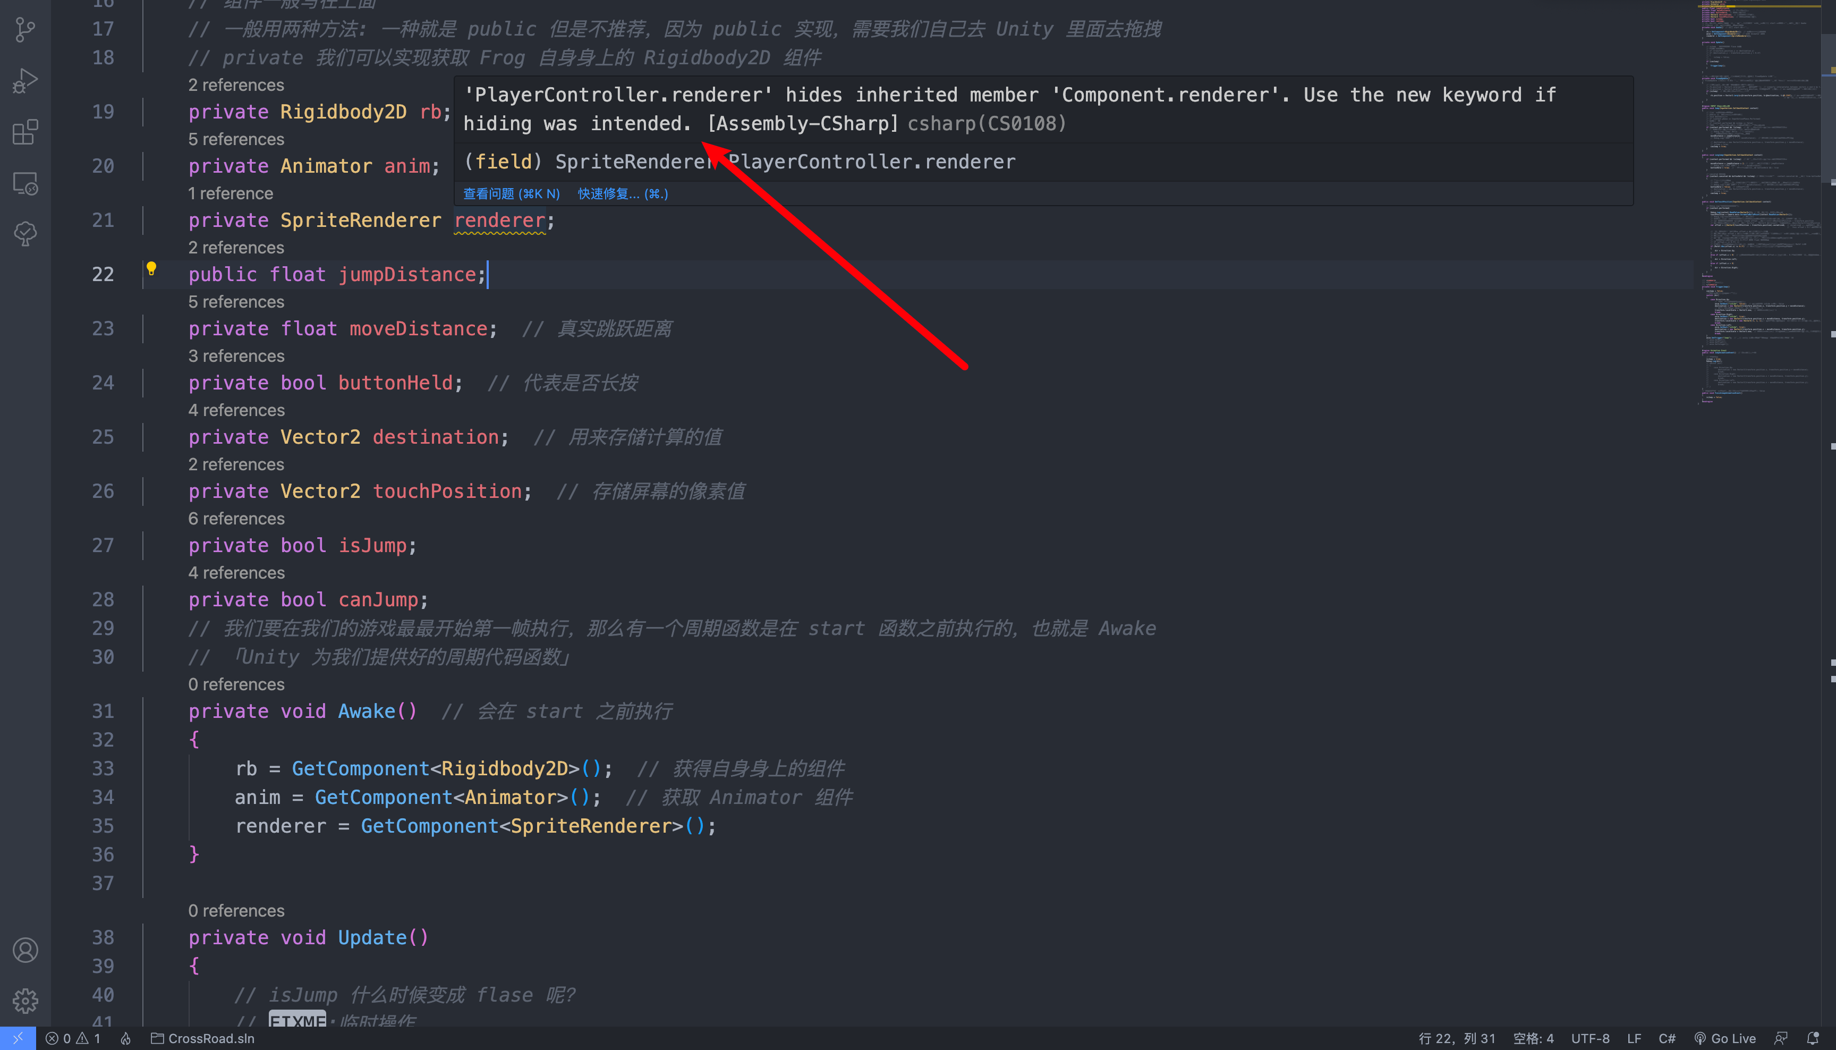Click 查看问题 link in hover popup

[511, 193]
